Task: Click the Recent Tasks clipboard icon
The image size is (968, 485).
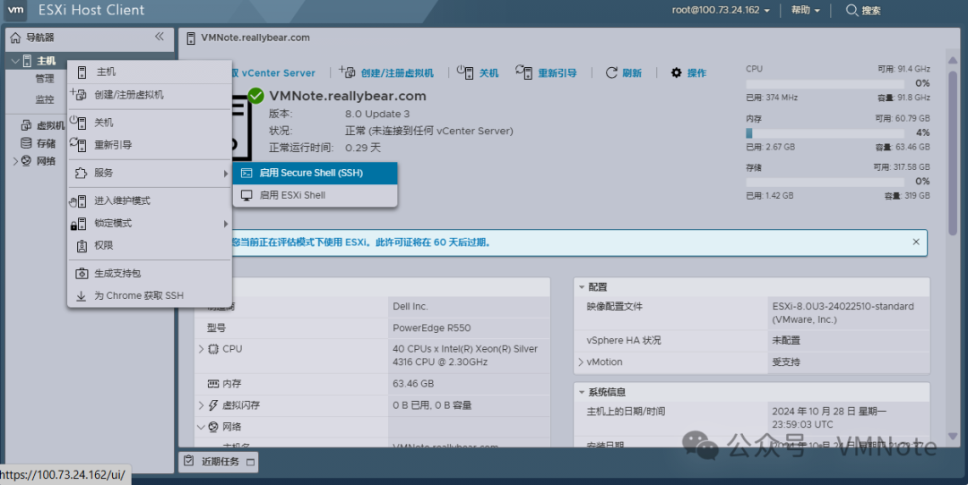Action: tap(189, 461)
